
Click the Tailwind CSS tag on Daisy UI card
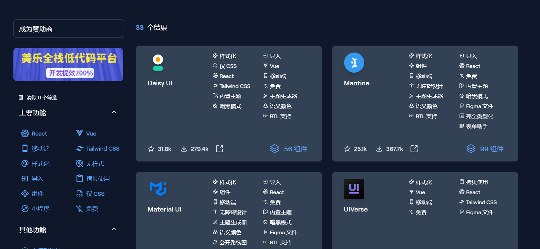[x=231, y=86]
